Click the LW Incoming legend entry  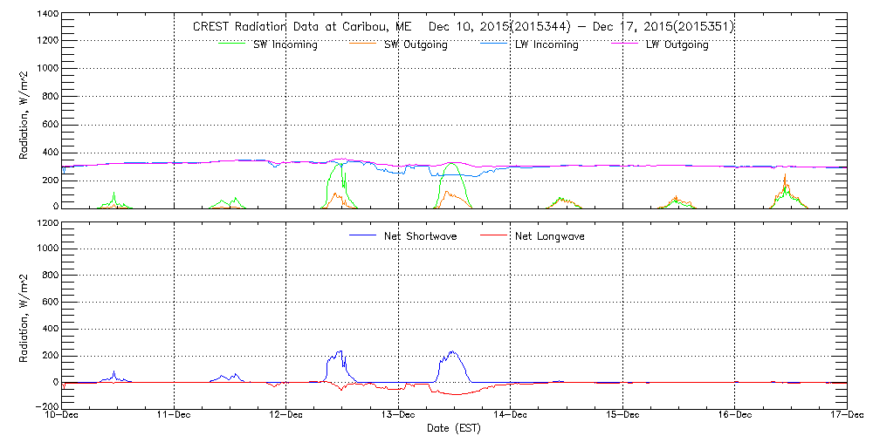pos(546,45)
